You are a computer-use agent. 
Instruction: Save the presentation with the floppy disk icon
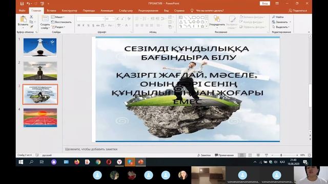click(22, 4)
